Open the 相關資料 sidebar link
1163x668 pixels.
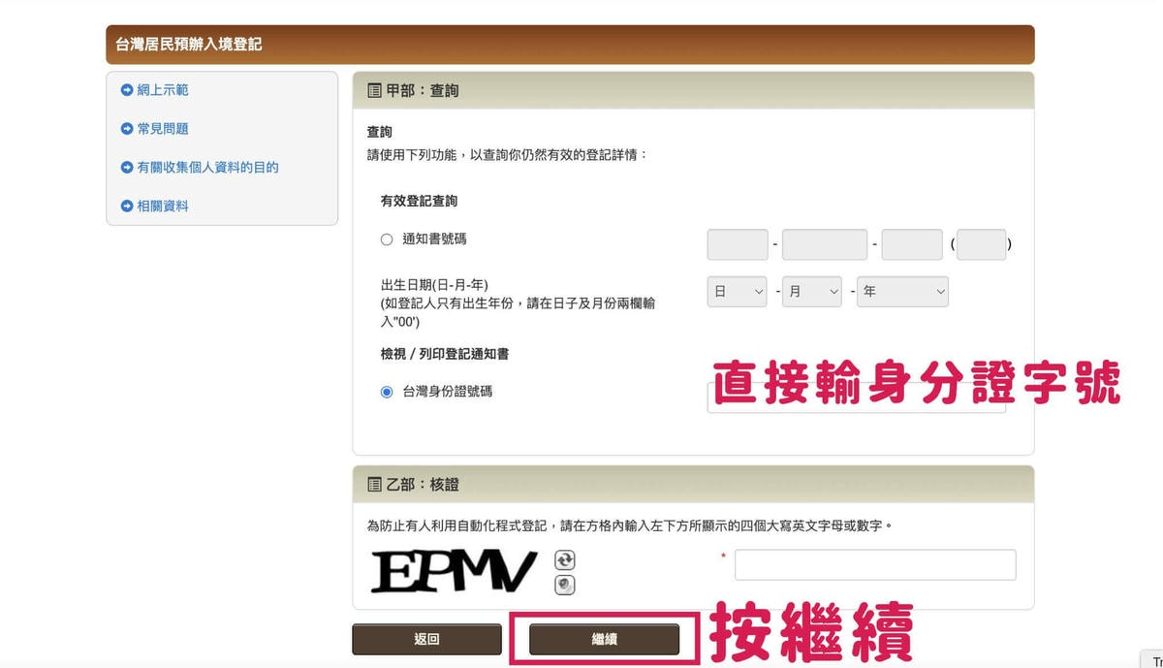(163, 207)
